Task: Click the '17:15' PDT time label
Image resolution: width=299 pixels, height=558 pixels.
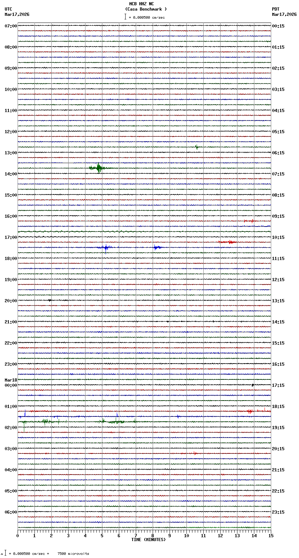Action: point(278,385)
